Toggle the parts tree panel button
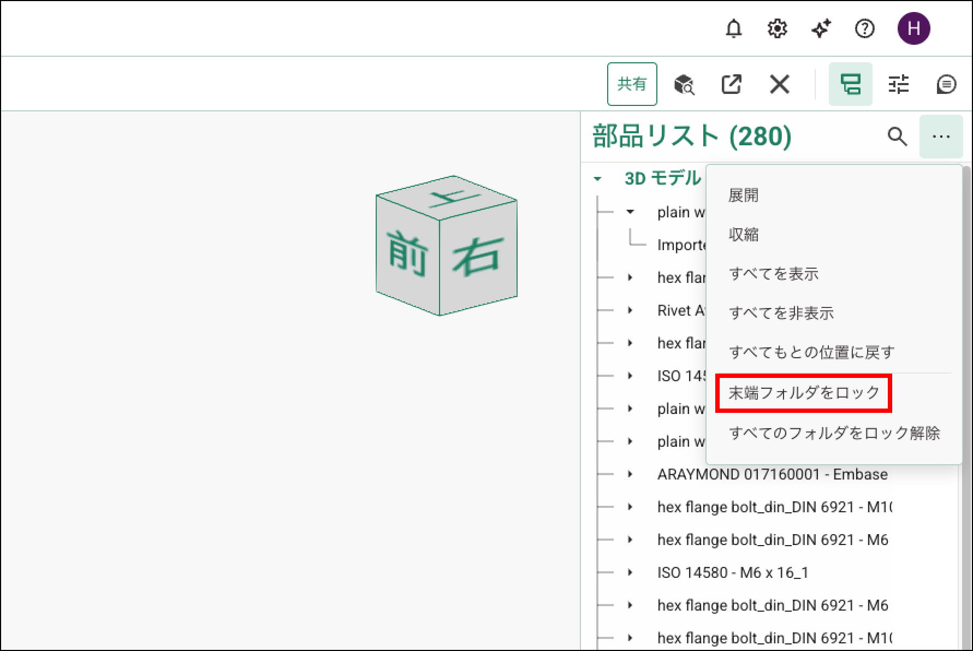 [x=850, y=85]
